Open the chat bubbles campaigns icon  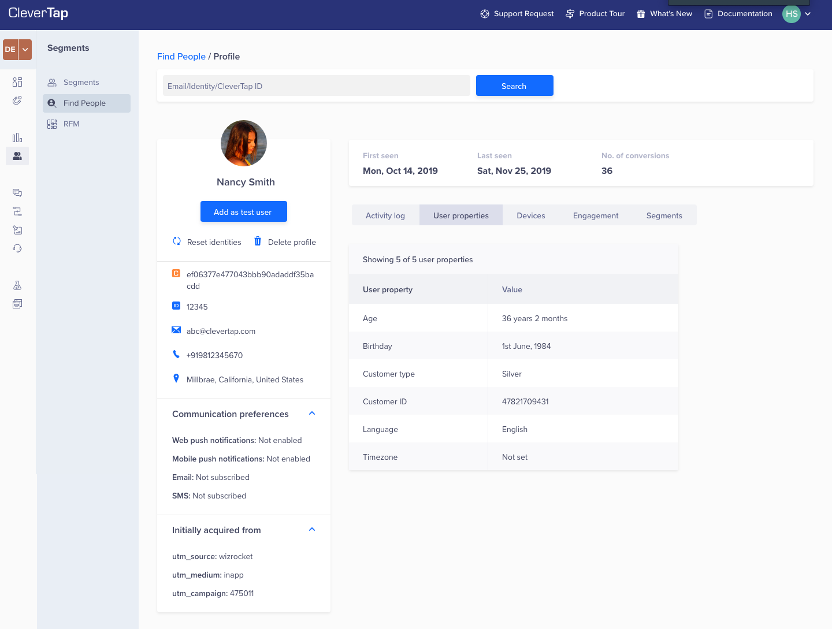[17, 193]
